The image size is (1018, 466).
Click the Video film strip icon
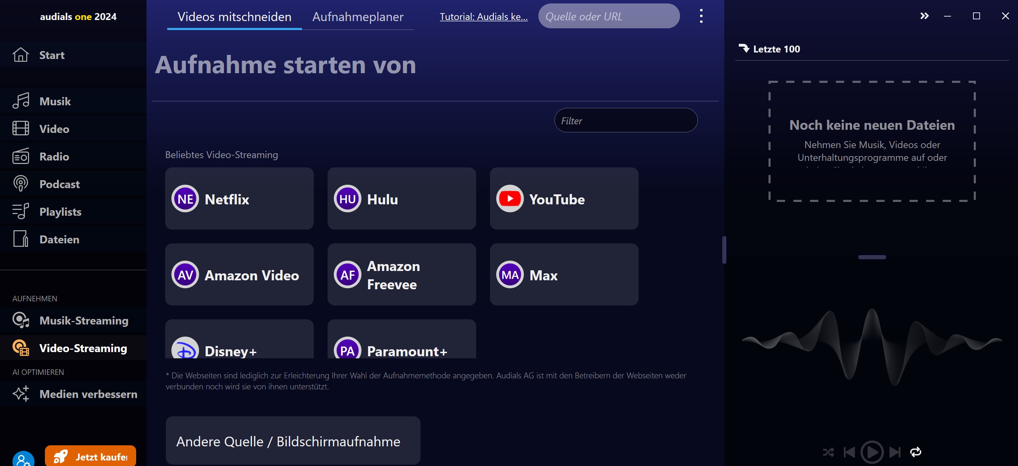[x=20, y=128]
